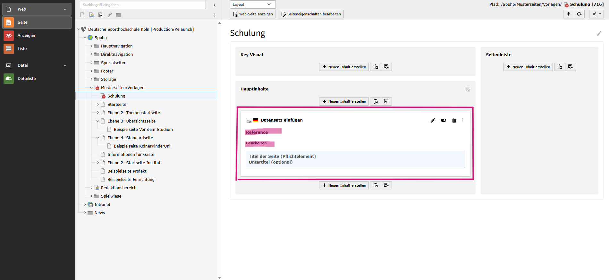Toggle visibility of Datensatz einfügen element
The width and height of the screenshot is (609, 280).
tap(443, 120)
